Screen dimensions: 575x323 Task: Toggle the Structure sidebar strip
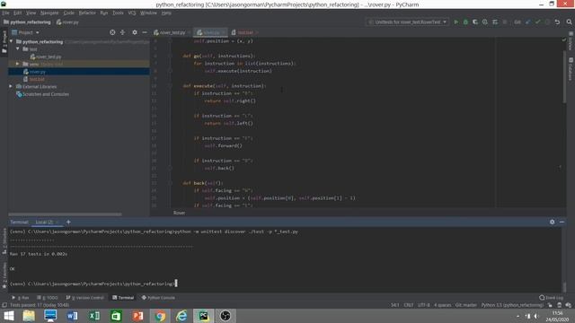click(x=4, y=241)
